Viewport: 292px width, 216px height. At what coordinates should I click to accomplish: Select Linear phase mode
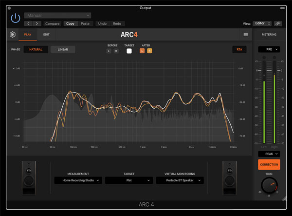coord(63,49)
